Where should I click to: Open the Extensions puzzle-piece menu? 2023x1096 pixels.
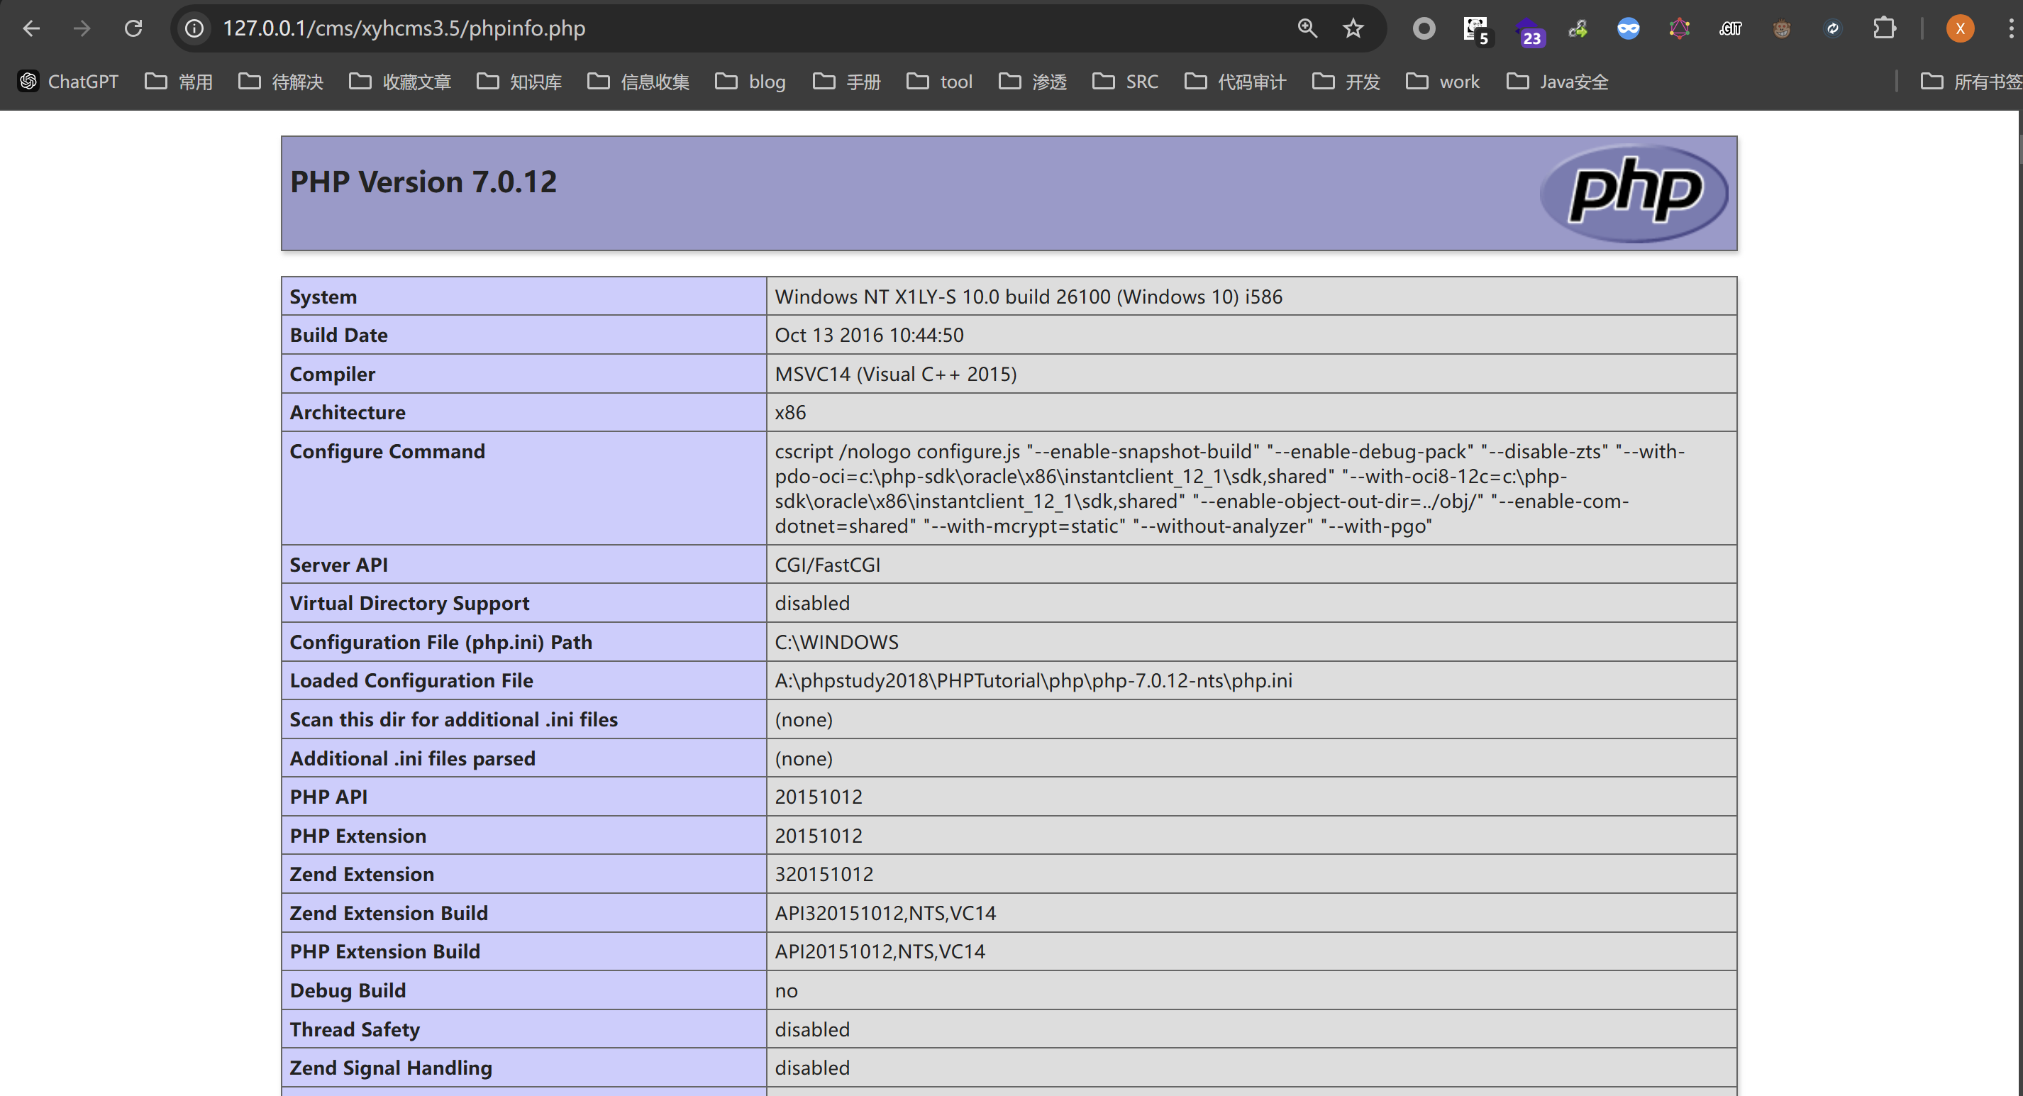[x=1884, y=28]
